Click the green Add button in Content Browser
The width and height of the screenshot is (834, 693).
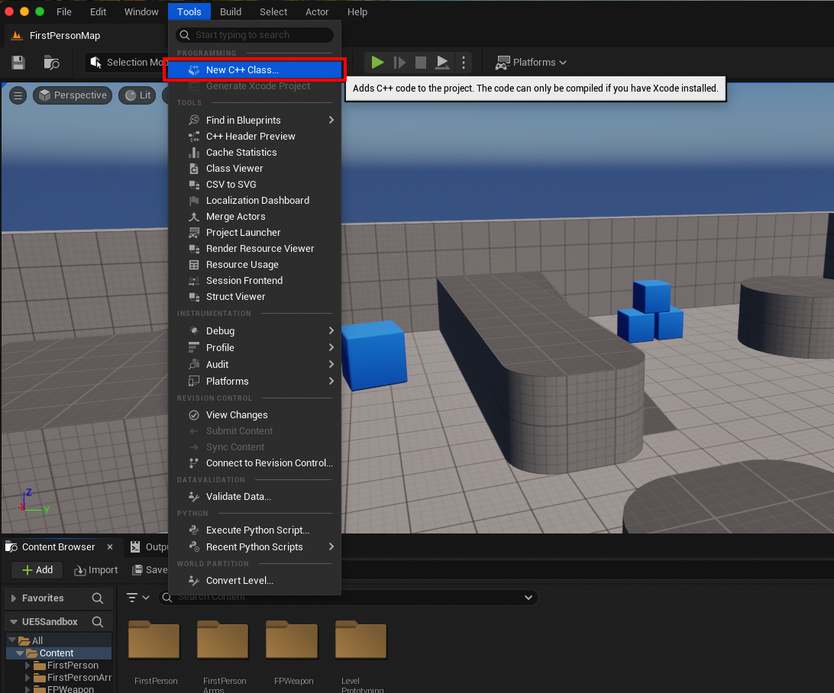[x=36, y=569]
